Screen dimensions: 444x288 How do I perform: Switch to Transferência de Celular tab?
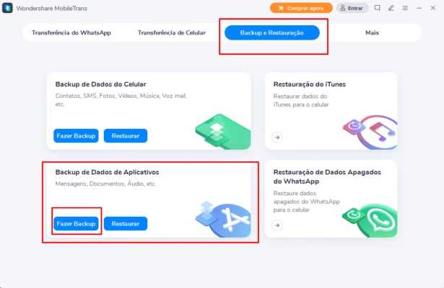(x=172, y=32)
